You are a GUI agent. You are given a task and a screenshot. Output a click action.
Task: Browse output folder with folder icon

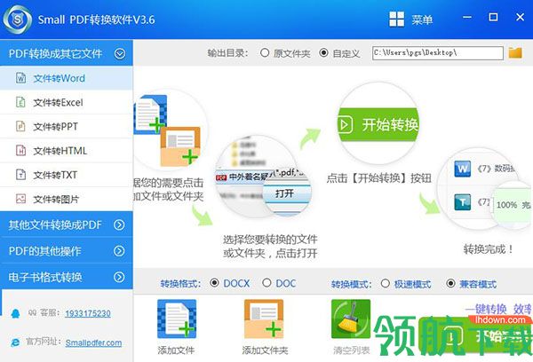(515, 52)
